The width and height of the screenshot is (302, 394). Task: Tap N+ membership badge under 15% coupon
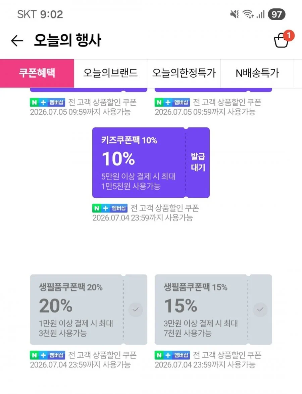pyautogui.click(x=172, y=355)
